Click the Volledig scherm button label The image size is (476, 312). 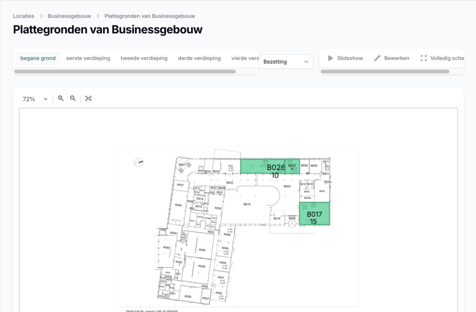447,58
